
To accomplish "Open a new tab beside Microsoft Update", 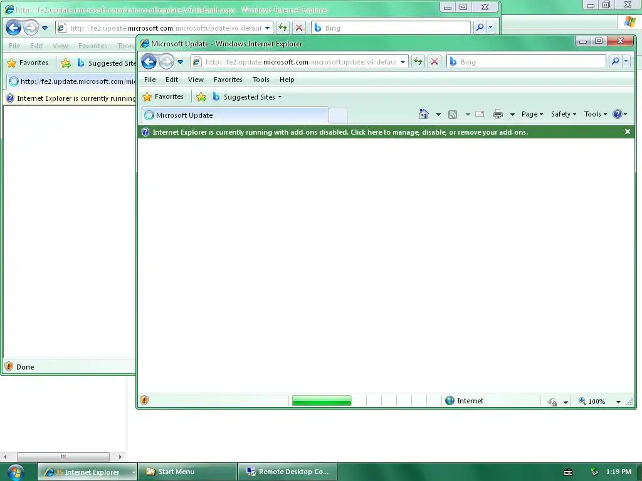I will 338,116.
